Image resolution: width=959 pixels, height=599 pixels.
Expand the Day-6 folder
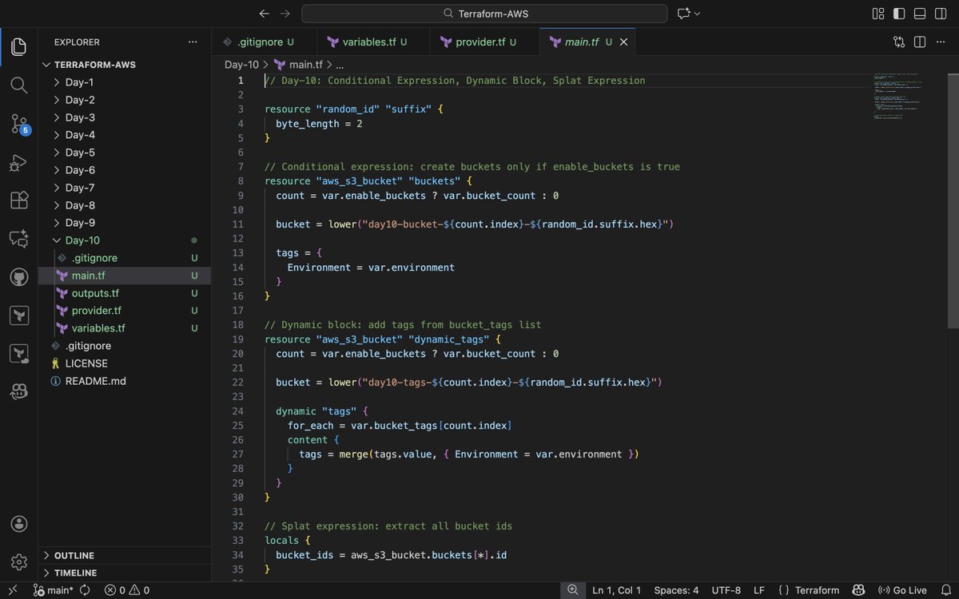[124, 170]
